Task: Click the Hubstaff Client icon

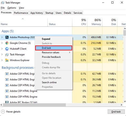Action: point(7,49)
